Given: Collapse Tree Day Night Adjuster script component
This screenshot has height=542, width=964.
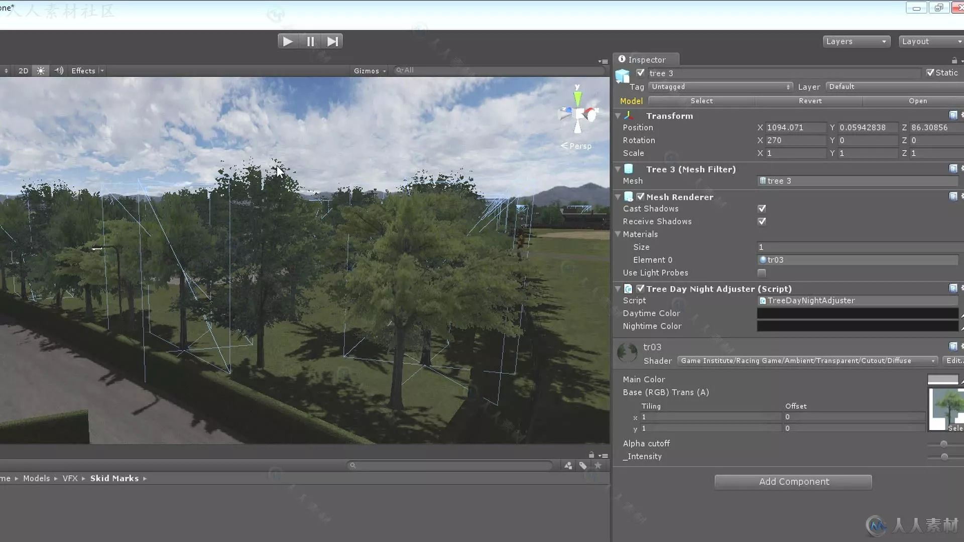Looking at the screenshot, I should pos(618,289).
